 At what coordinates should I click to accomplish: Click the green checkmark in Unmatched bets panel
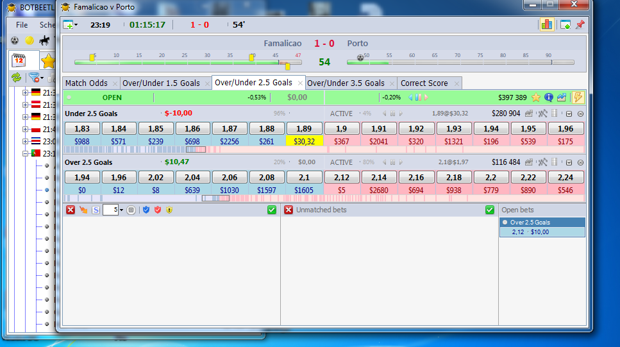tap(489, 210)
